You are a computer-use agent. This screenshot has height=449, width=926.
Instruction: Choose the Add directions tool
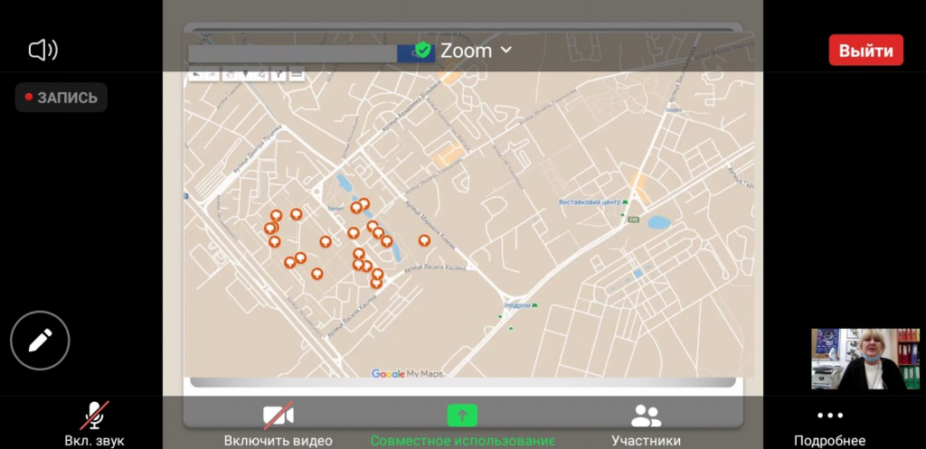pyautogui.click(x=279, y=74)
